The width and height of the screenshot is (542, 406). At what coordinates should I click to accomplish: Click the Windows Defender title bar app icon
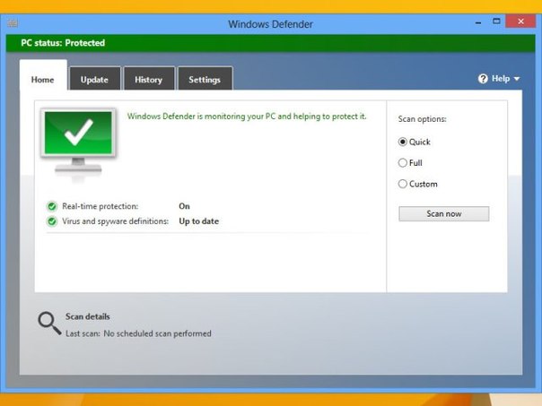(x=13, y=23)
